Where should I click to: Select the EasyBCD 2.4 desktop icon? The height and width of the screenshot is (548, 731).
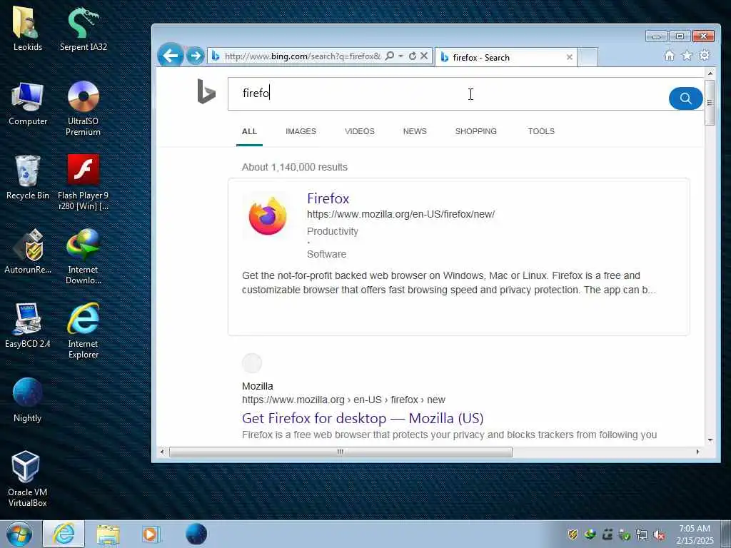pos(28,325)
